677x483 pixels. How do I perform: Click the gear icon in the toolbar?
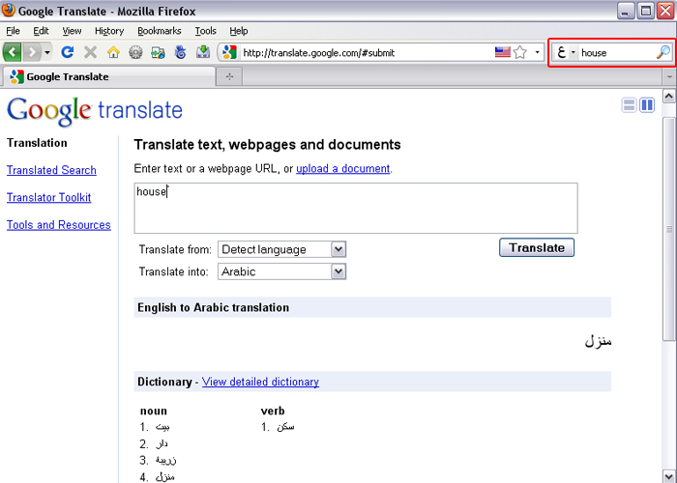(x=135, y=52)
